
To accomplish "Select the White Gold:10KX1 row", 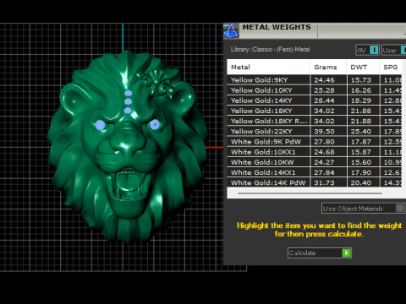I will click(315, 152).
